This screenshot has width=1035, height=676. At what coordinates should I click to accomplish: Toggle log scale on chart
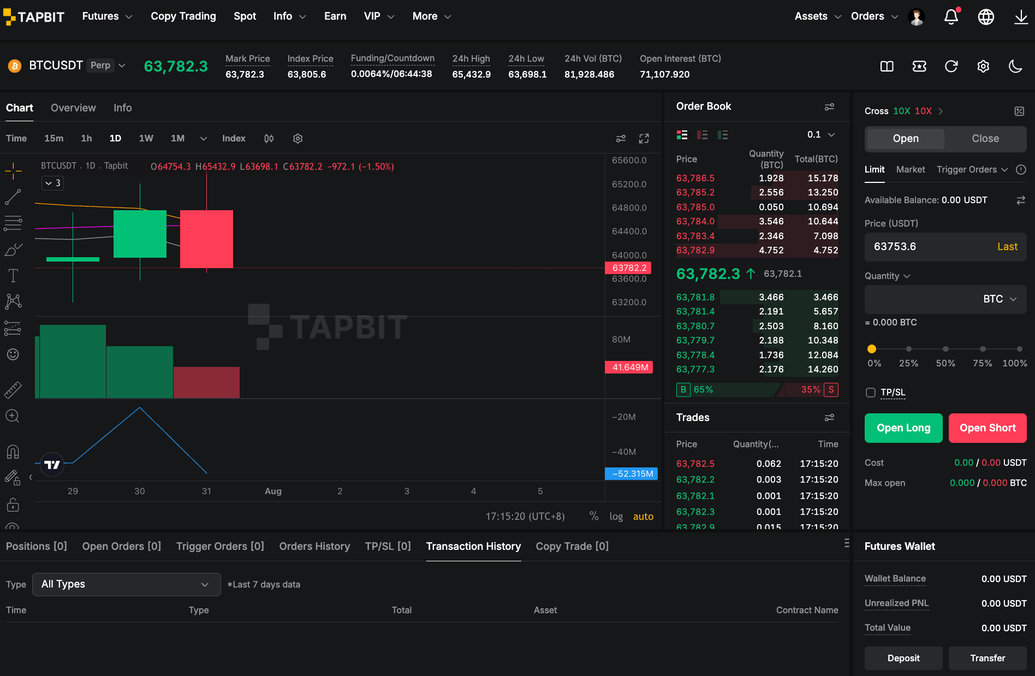click(x=616, y=517)
